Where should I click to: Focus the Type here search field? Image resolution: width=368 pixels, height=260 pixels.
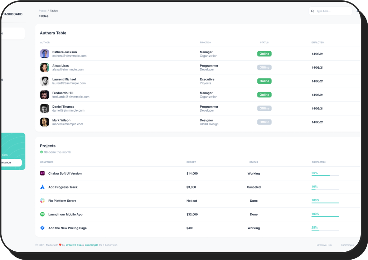coord(332,11)
